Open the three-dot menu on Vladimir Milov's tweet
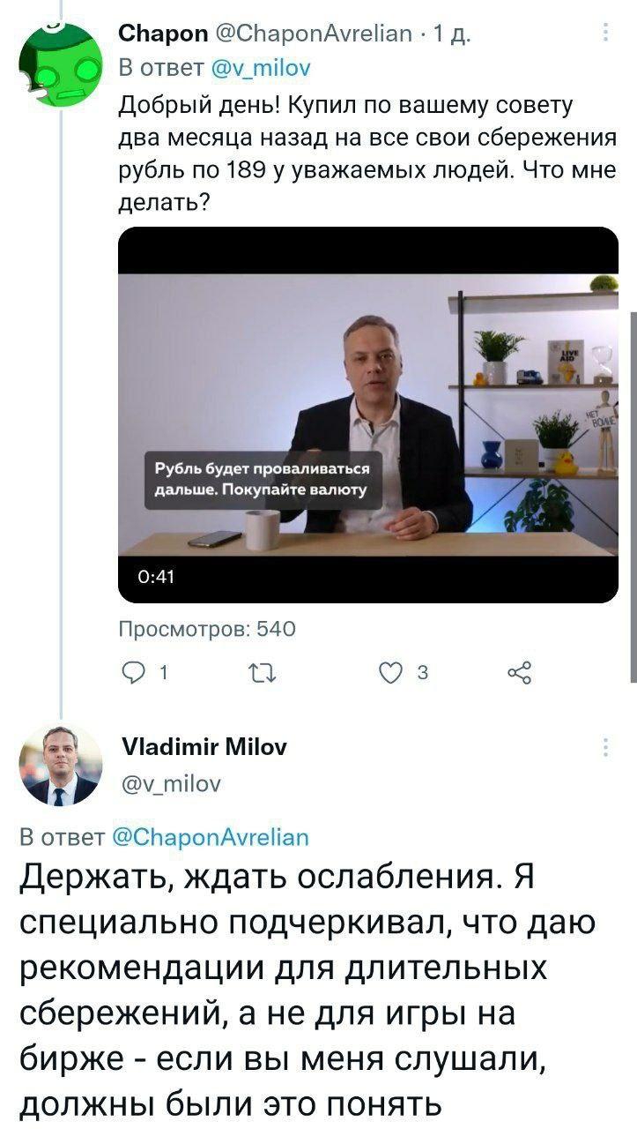The height and width of the screenshot is (1129, 637). coord(606,747)
